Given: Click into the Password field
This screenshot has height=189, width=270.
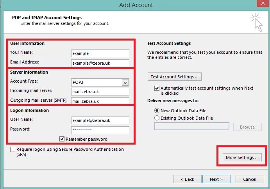Looking at the screenshot, I should (100, 130).
